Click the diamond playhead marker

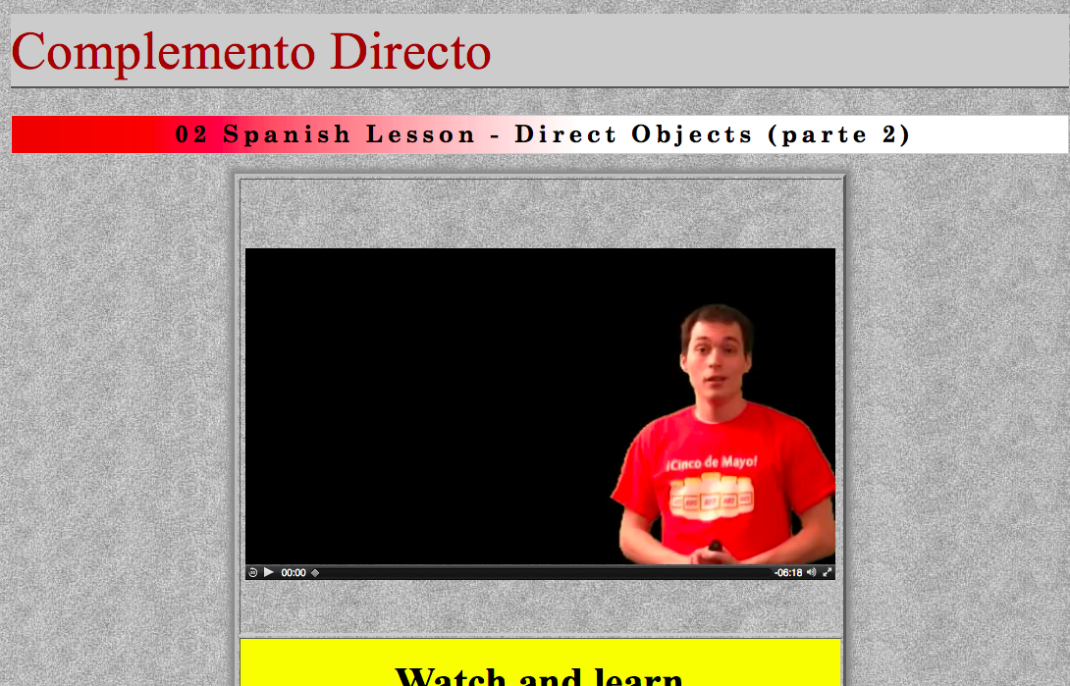coord(315,573)
